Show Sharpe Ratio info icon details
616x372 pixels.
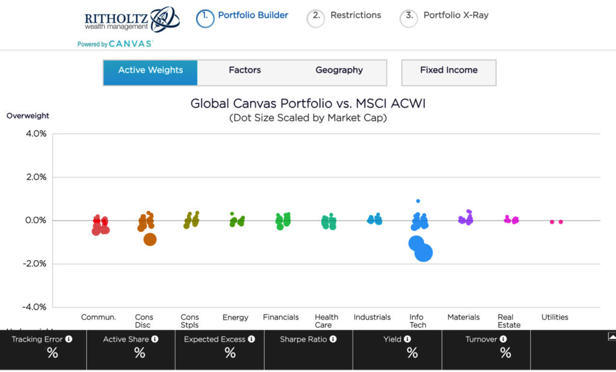333,340
